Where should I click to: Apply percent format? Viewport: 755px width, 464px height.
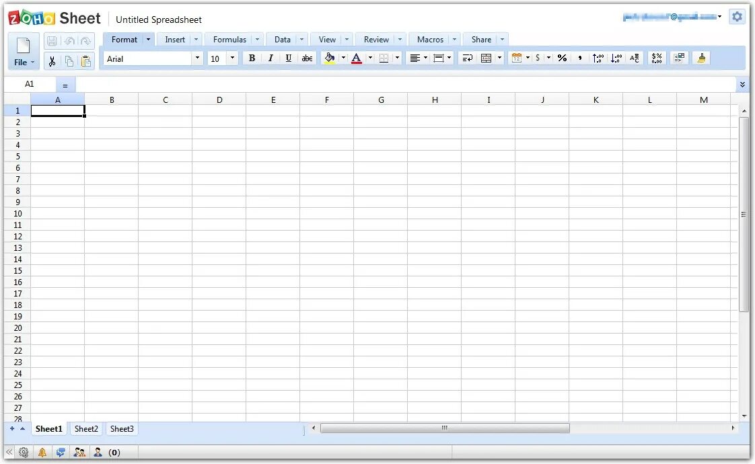562,58
